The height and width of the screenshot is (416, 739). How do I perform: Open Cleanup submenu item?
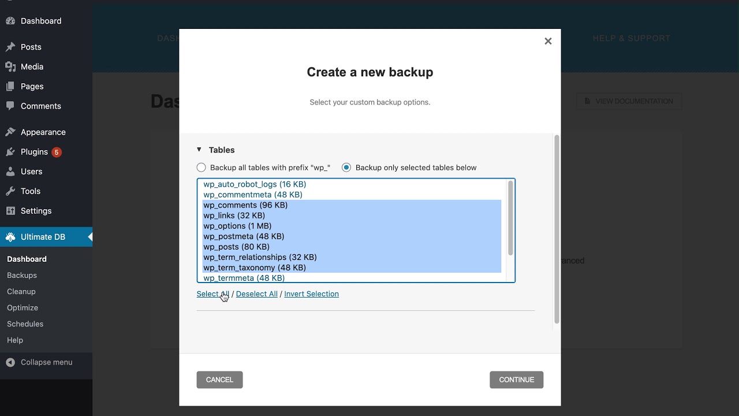click(21, 291)
